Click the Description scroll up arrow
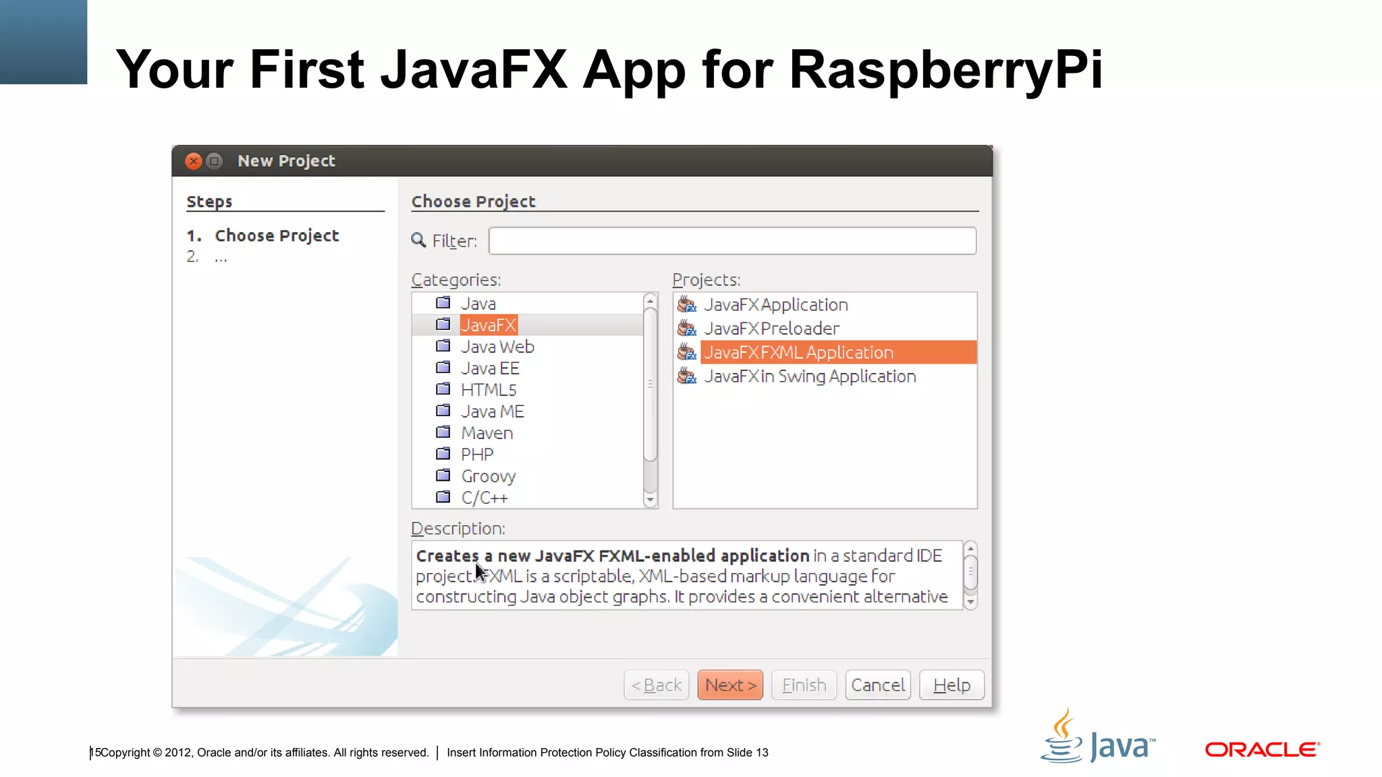This screenshot has width=1382, height=777. pos(970,548)
